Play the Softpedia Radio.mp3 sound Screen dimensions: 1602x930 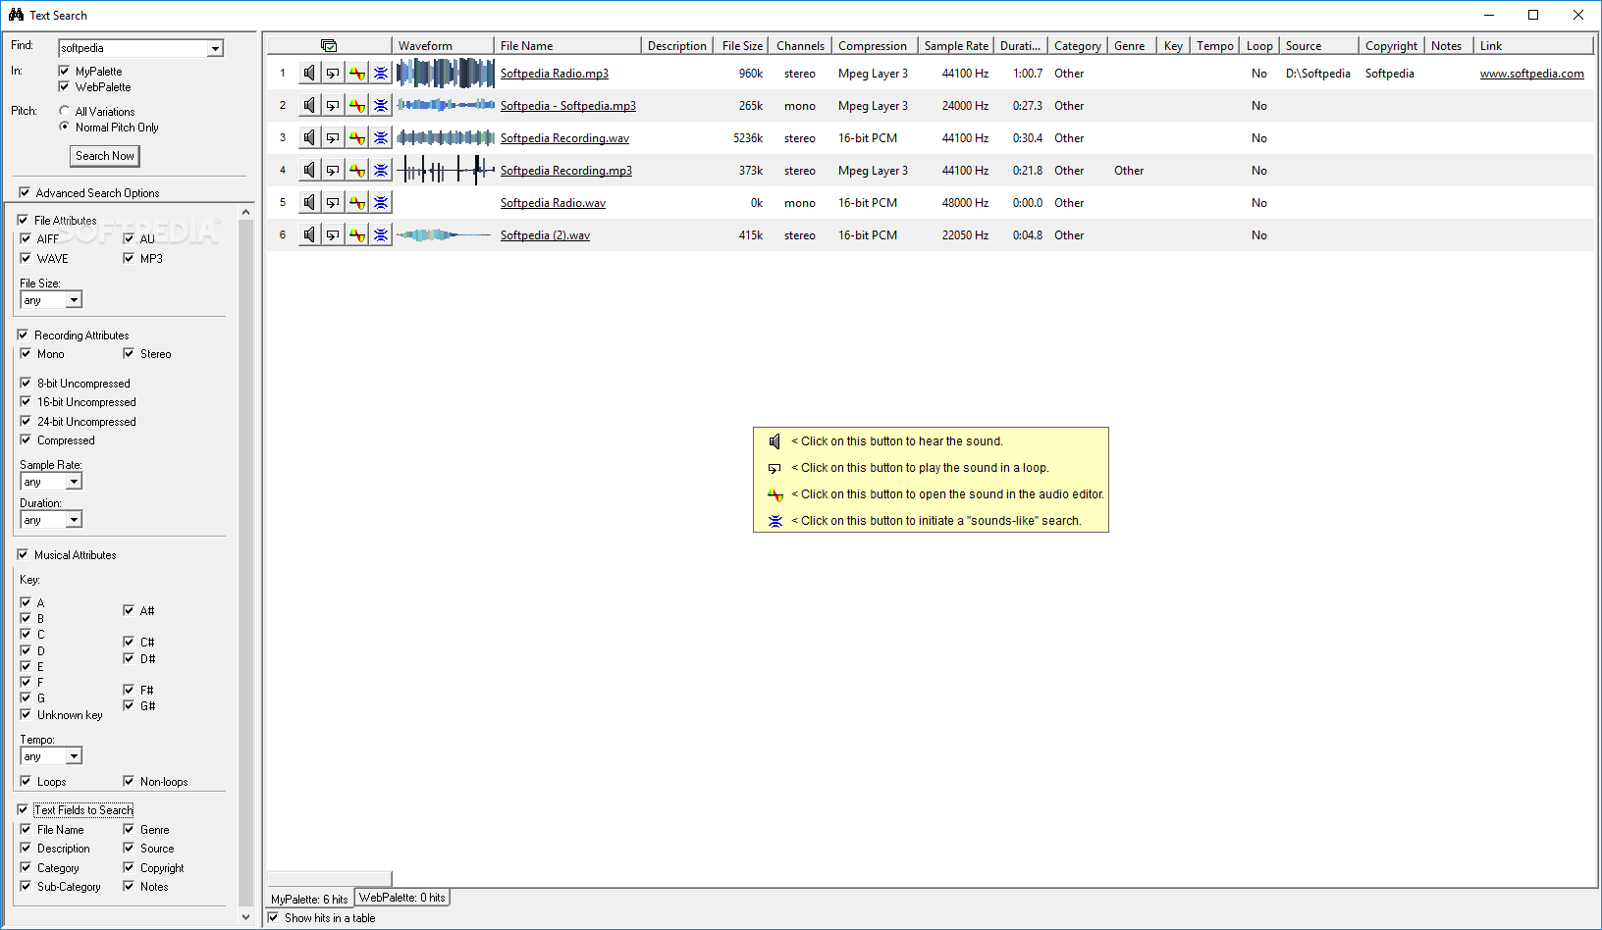click(309, 73)
